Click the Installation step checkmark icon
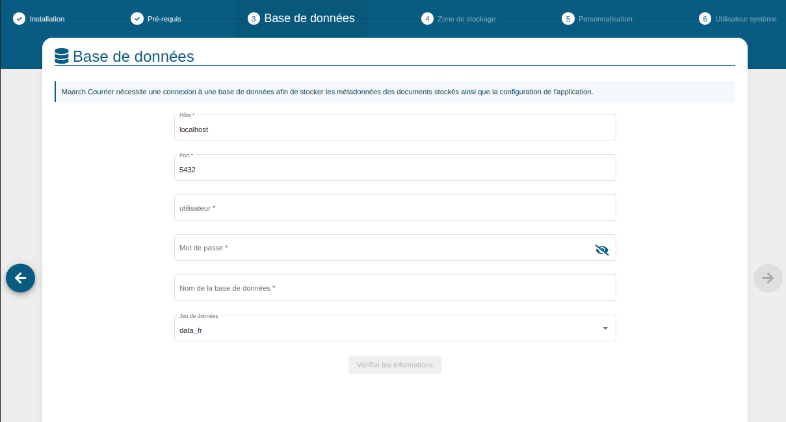 (19, 19)
